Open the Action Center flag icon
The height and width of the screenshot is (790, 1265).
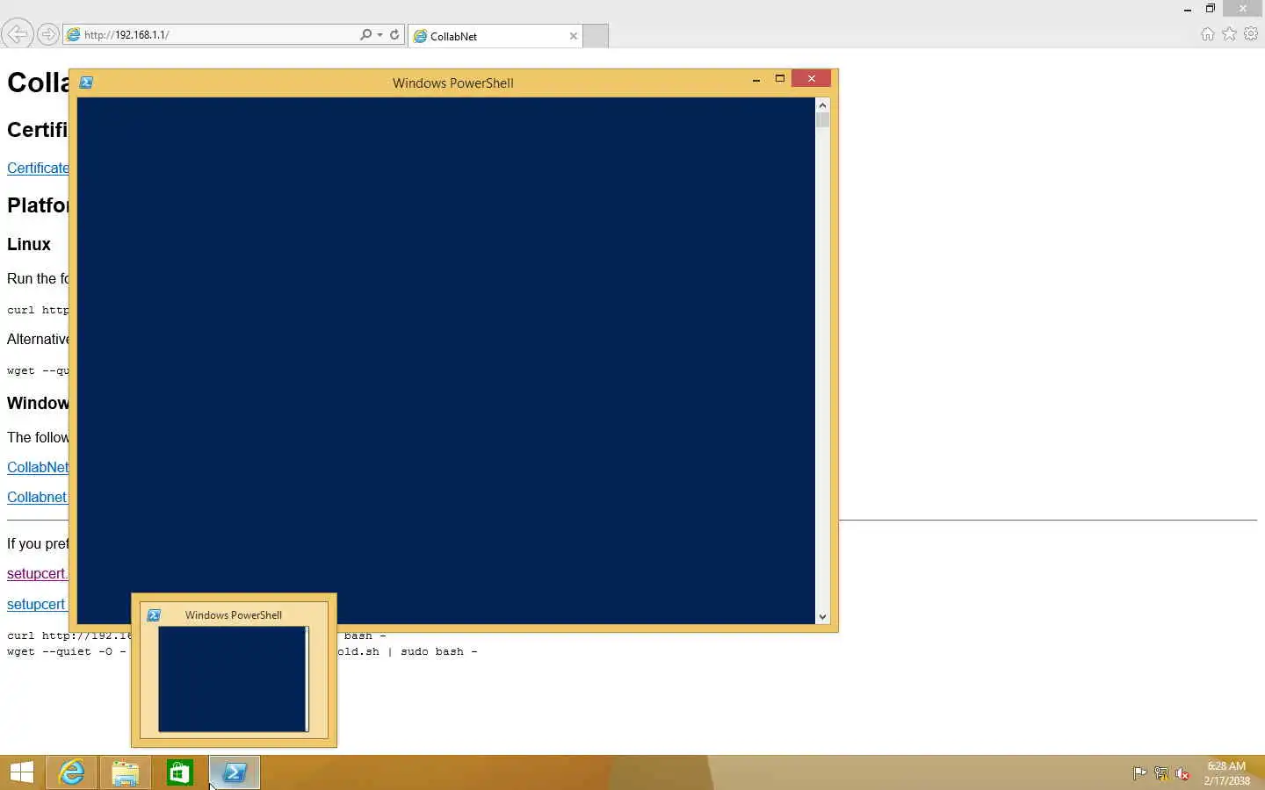1139,773
